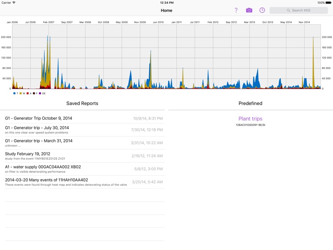Click the Search KKS input field
The height and width of the screenshot is (250, 333).
point(301,10)
